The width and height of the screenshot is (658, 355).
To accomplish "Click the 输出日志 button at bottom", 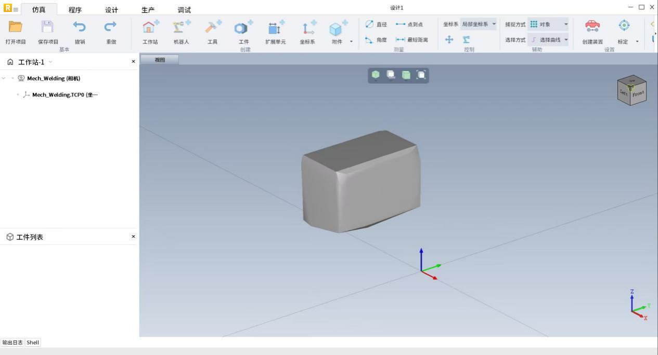I will pos(12,343).
